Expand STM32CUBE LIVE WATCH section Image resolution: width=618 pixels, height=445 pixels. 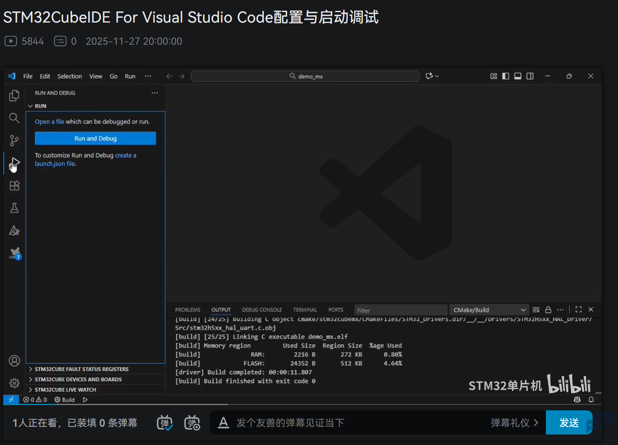tap(96, 390)
